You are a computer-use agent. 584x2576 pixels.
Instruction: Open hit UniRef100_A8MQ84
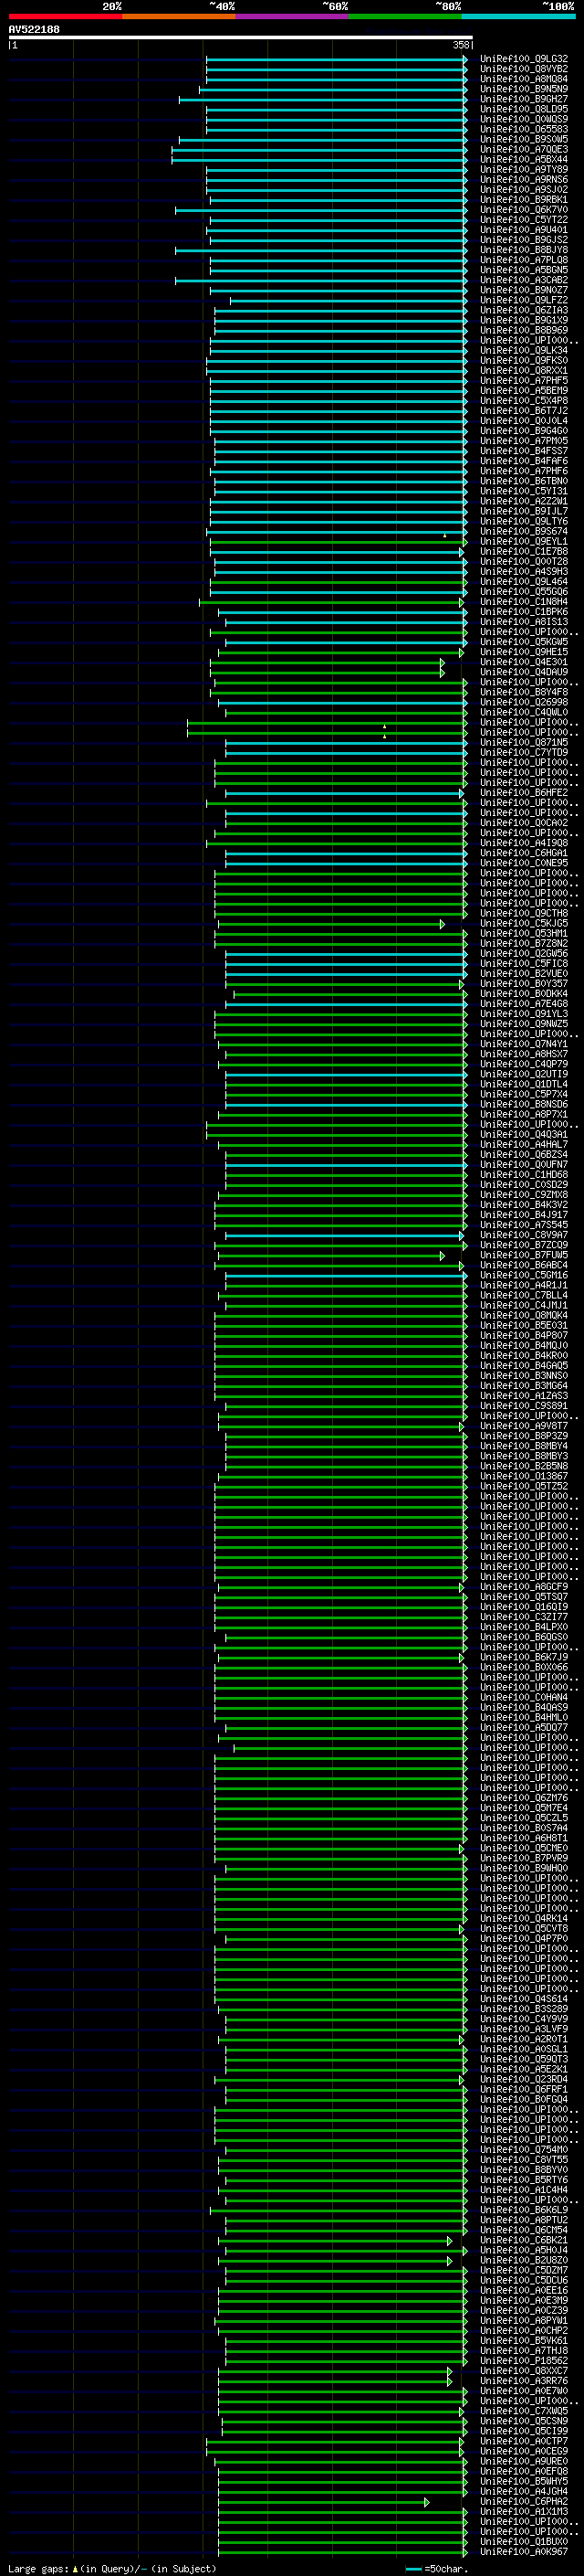tap(524, 79)
